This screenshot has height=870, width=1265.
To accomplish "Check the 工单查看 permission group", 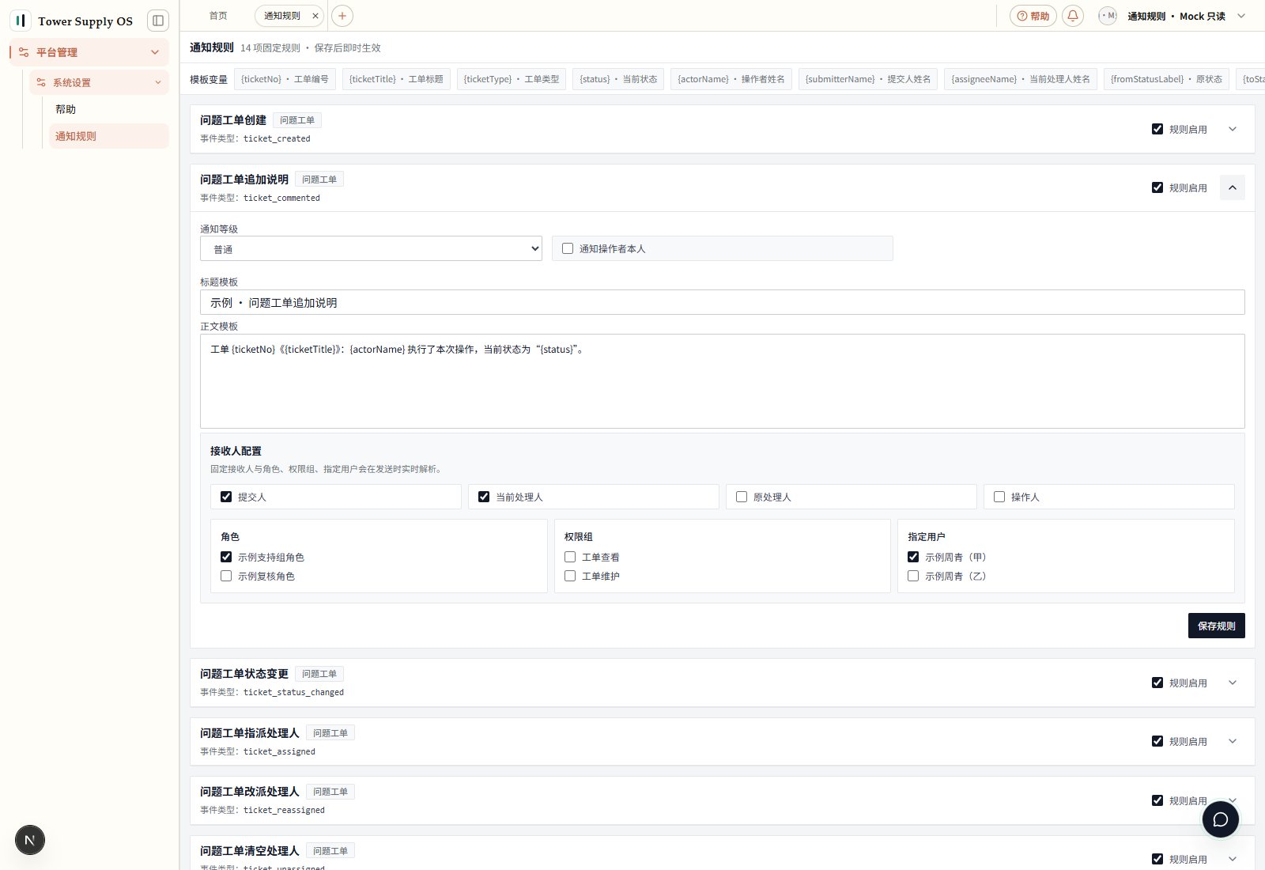I will pyautogui.click(x=570, y=557).
